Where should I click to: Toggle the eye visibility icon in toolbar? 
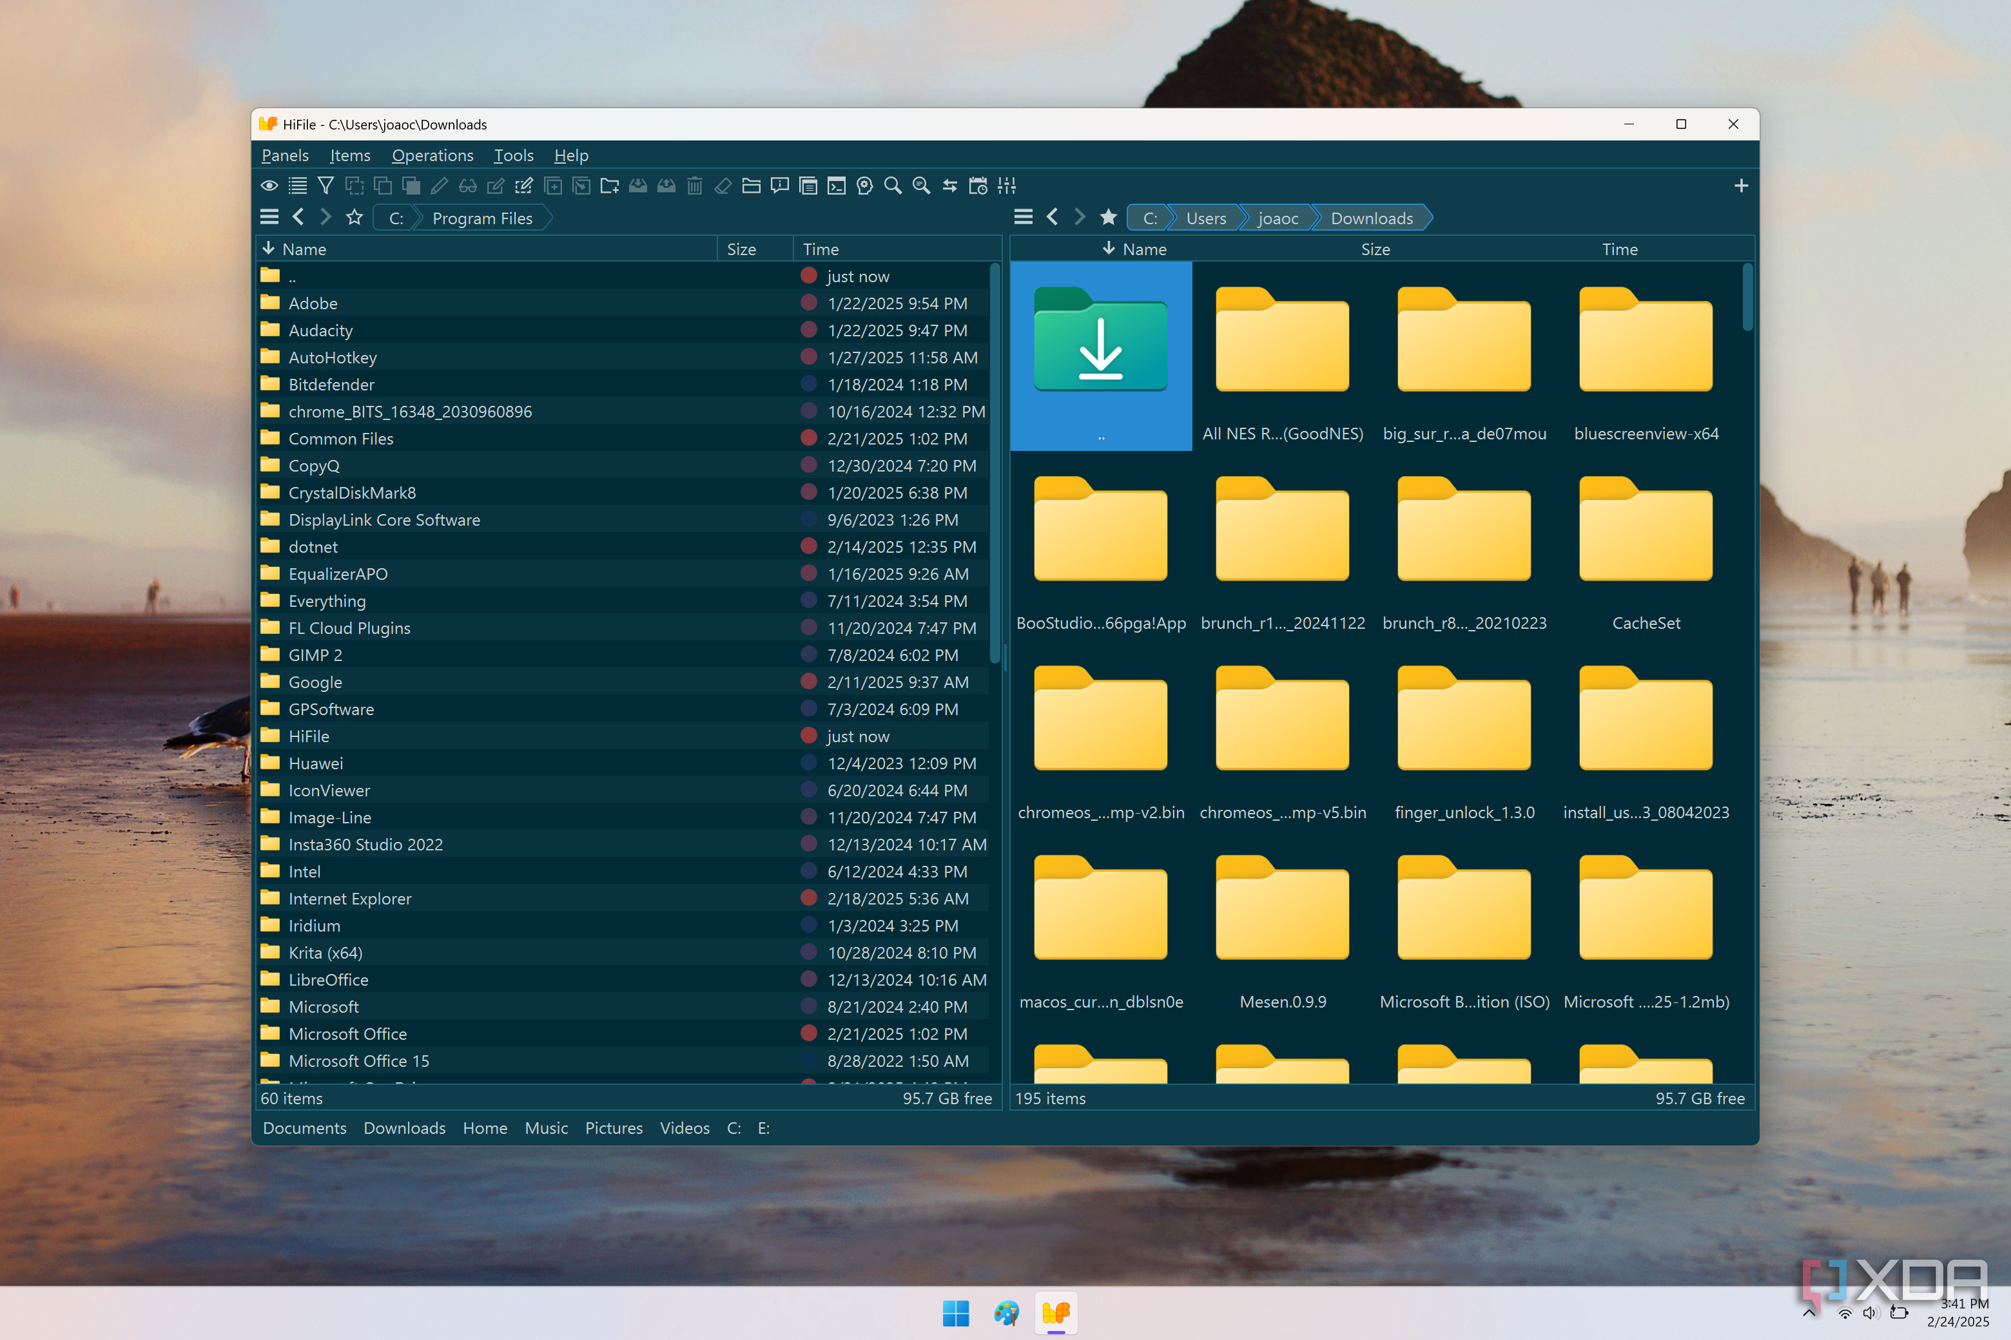point(269,186)
